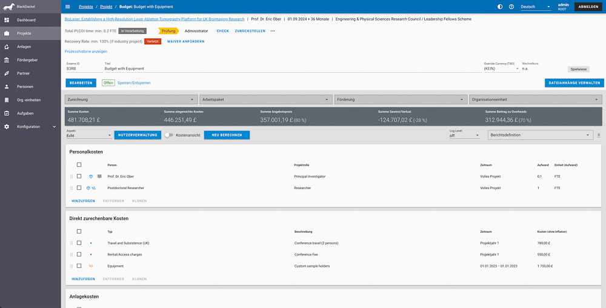Grab drag handle of Prof. Dr. Eric Ober row
The image size is (606, 308).
(71, 176)
